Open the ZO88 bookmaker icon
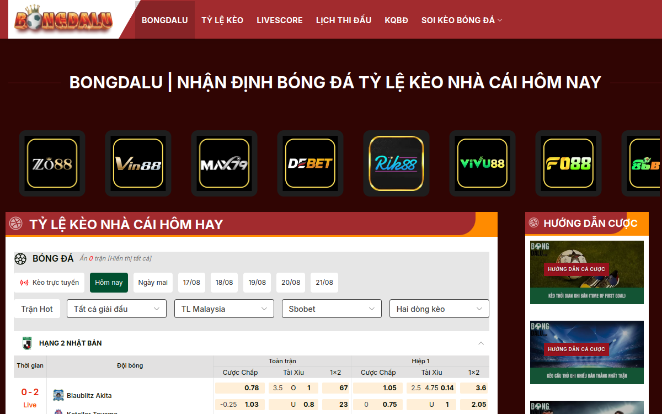This screenshot has height=414, width=662. pos(52,163)
